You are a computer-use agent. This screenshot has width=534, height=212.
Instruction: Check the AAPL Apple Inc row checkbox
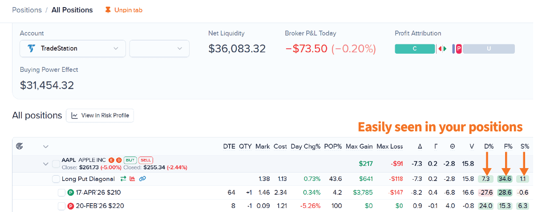(x=56, y=164)
